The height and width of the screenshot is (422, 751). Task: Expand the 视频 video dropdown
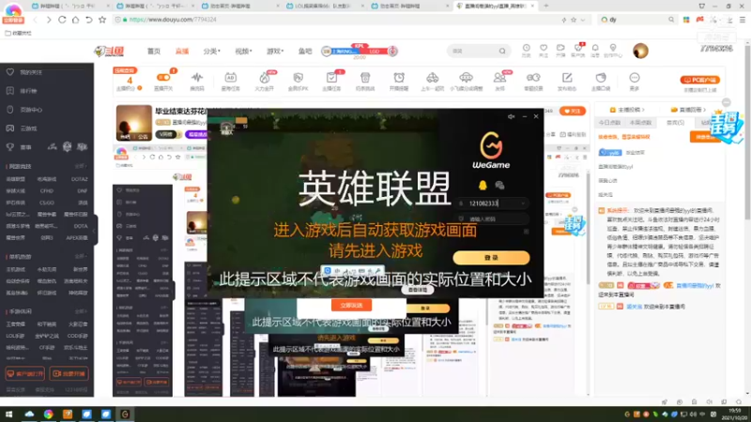[243, 52]
